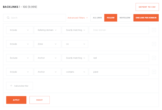
Task: Open the co zone value dropdown
Action: [75, 44]
